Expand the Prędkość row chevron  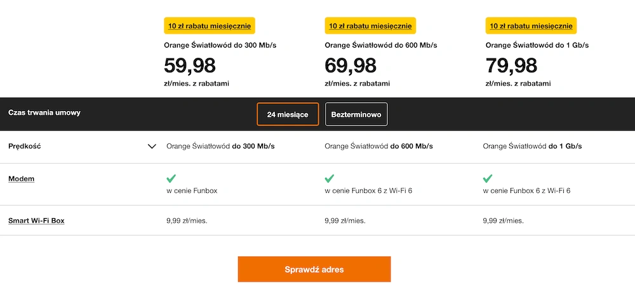click(x=152, y=146)
